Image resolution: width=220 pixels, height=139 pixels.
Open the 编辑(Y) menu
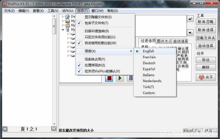pyautogui.click(x=24, y=11)
